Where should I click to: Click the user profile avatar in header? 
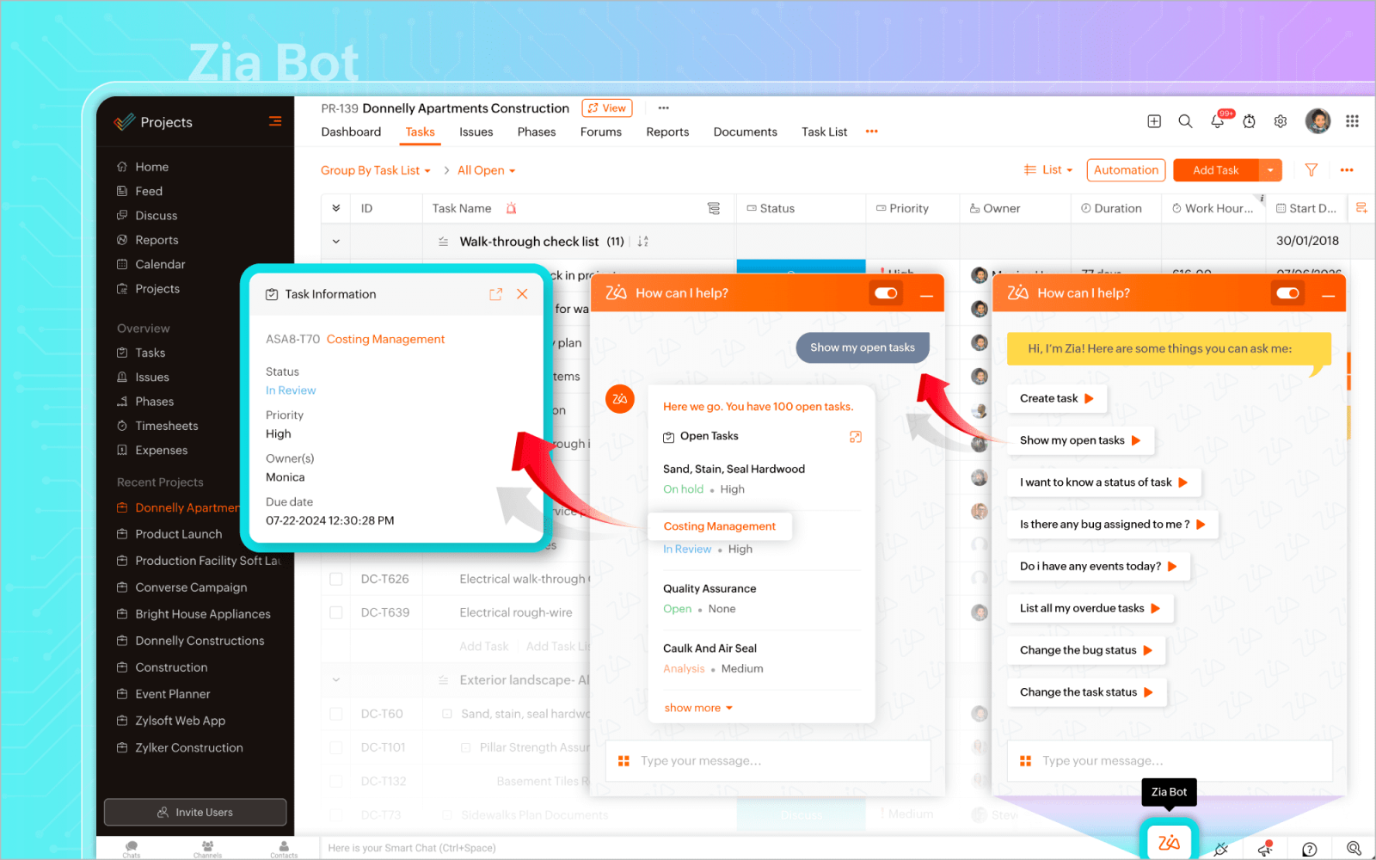click(1318, 121)
